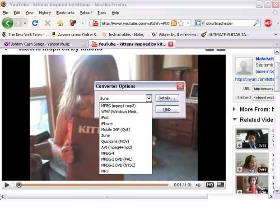The width and height of the screenshot is (280, 210).
Task: Select Zune in the dropdown list
Action: tap(126, 135)
